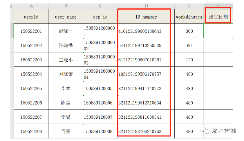Viewport: 244px width, 141px height.
Task: Select cell containing 150522204
Action: tap(31, 74)
